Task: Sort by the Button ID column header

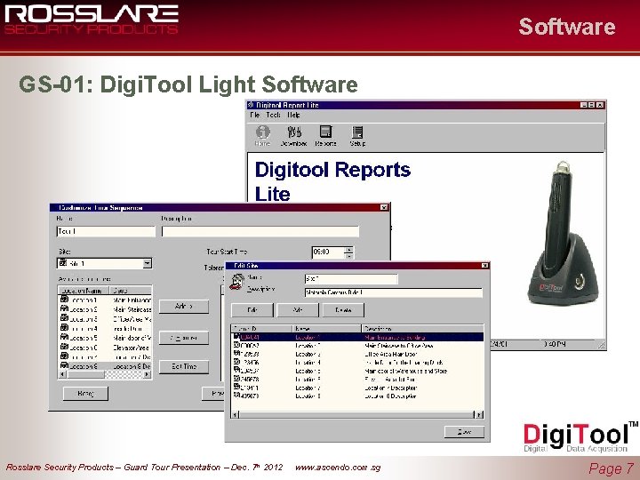Action: pyautogui.click(x=262, y=329)
